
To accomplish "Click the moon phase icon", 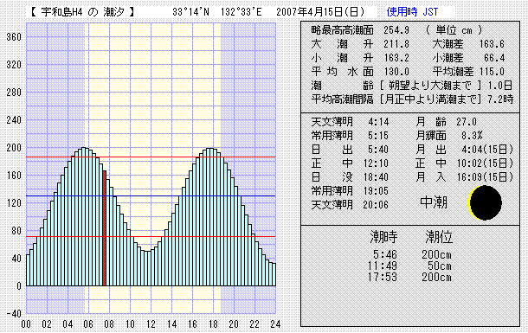I will point(486,202).
